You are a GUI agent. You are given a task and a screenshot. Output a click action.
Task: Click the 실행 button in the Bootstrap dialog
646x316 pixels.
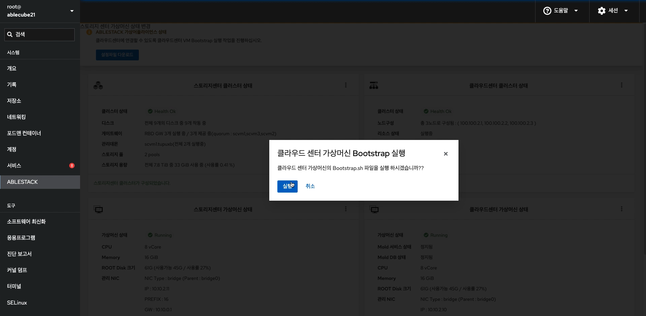pos(287,186)
